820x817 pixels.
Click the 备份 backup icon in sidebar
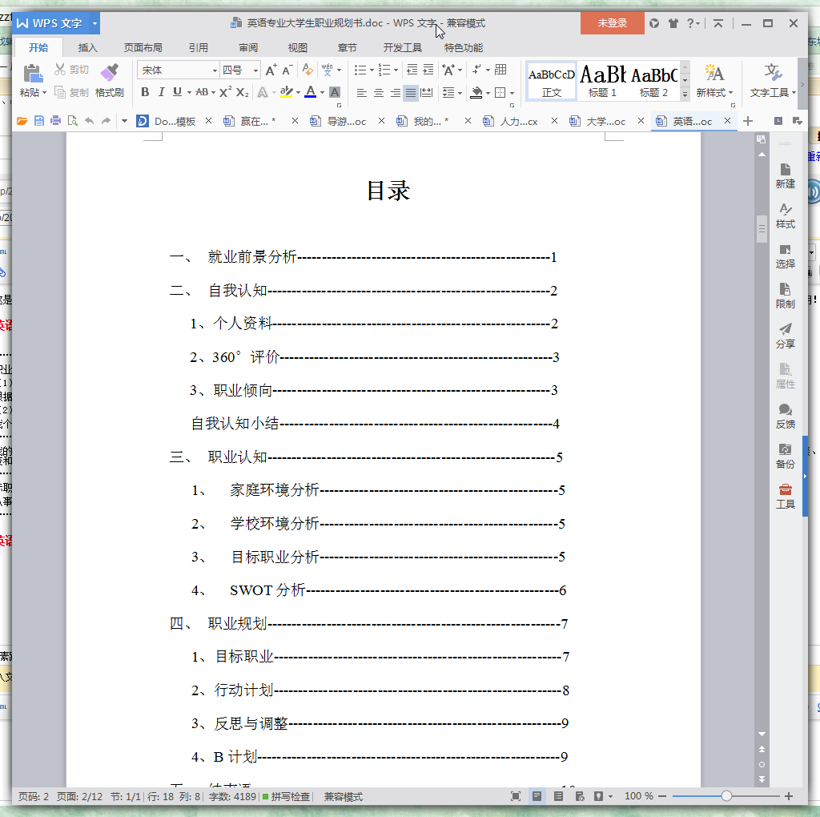coord(785,456)
